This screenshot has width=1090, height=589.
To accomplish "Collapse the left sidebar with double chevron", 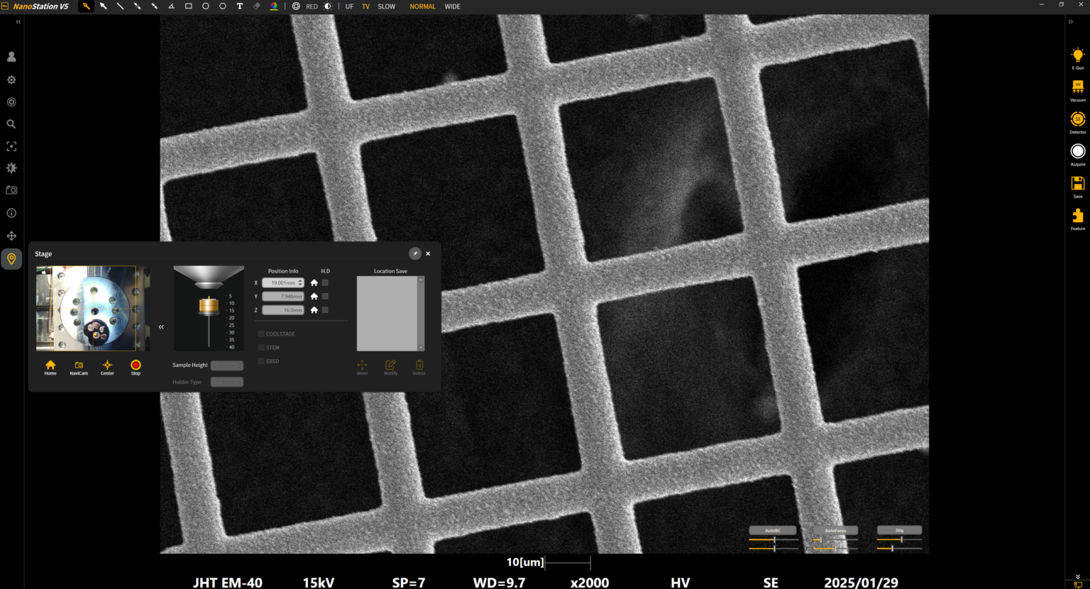I will coord(18,22).
